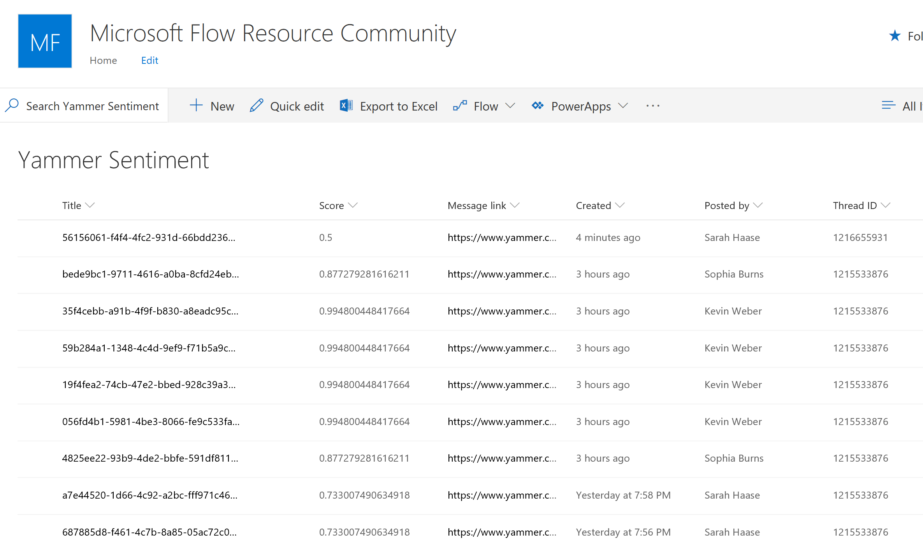Select the MF site logo

[44, 41]
